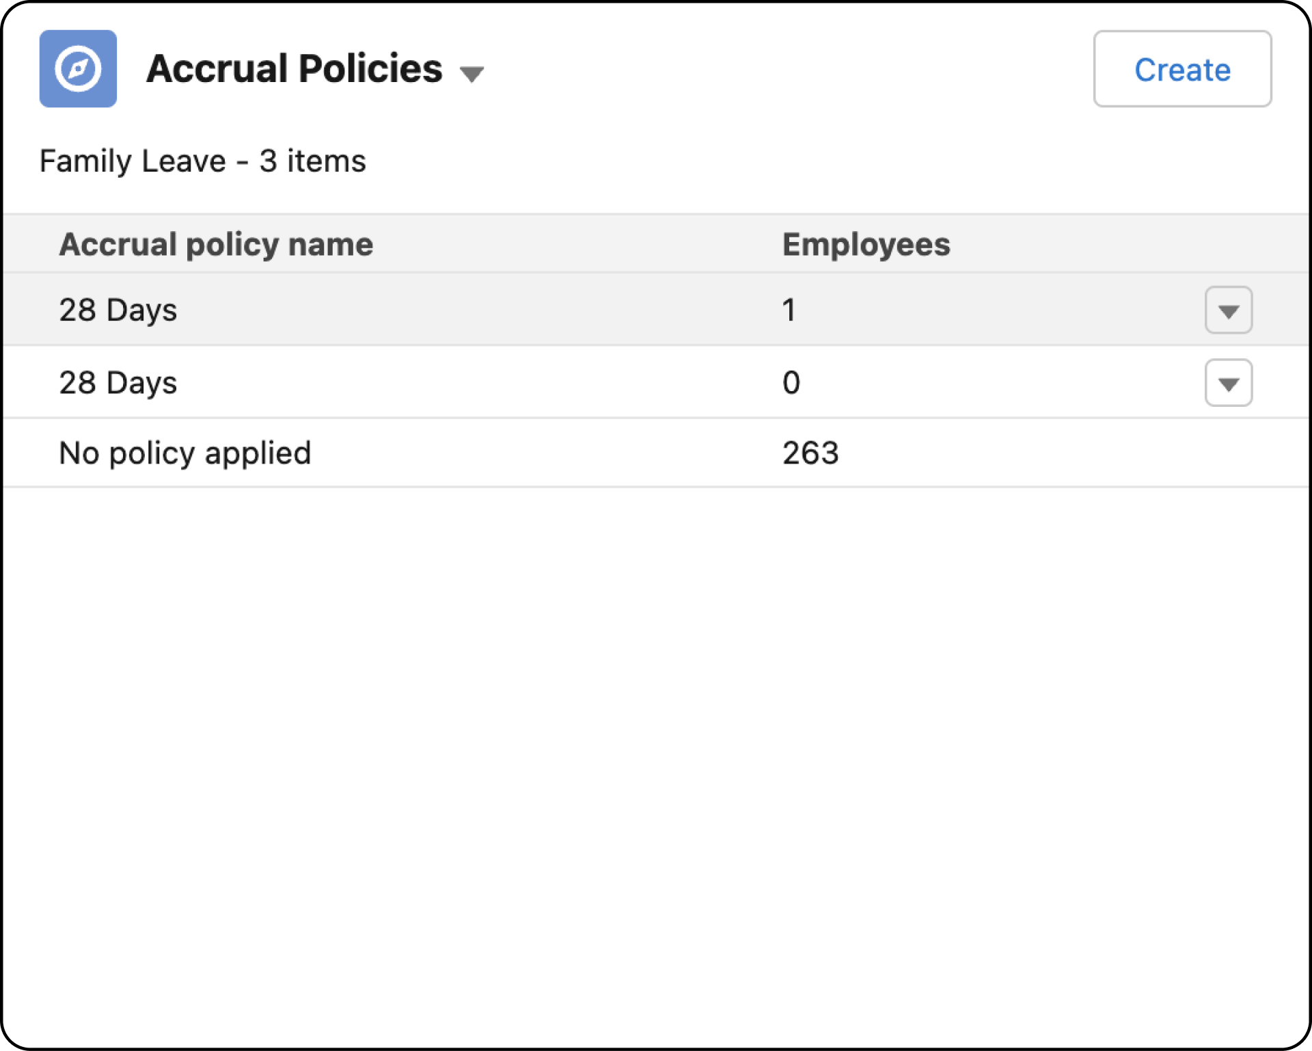Image resolution: width=1312 pixels, height=1051 pixels.
Task: Open actions arrow for first 28 Days row
Action: pos(1227,310)
